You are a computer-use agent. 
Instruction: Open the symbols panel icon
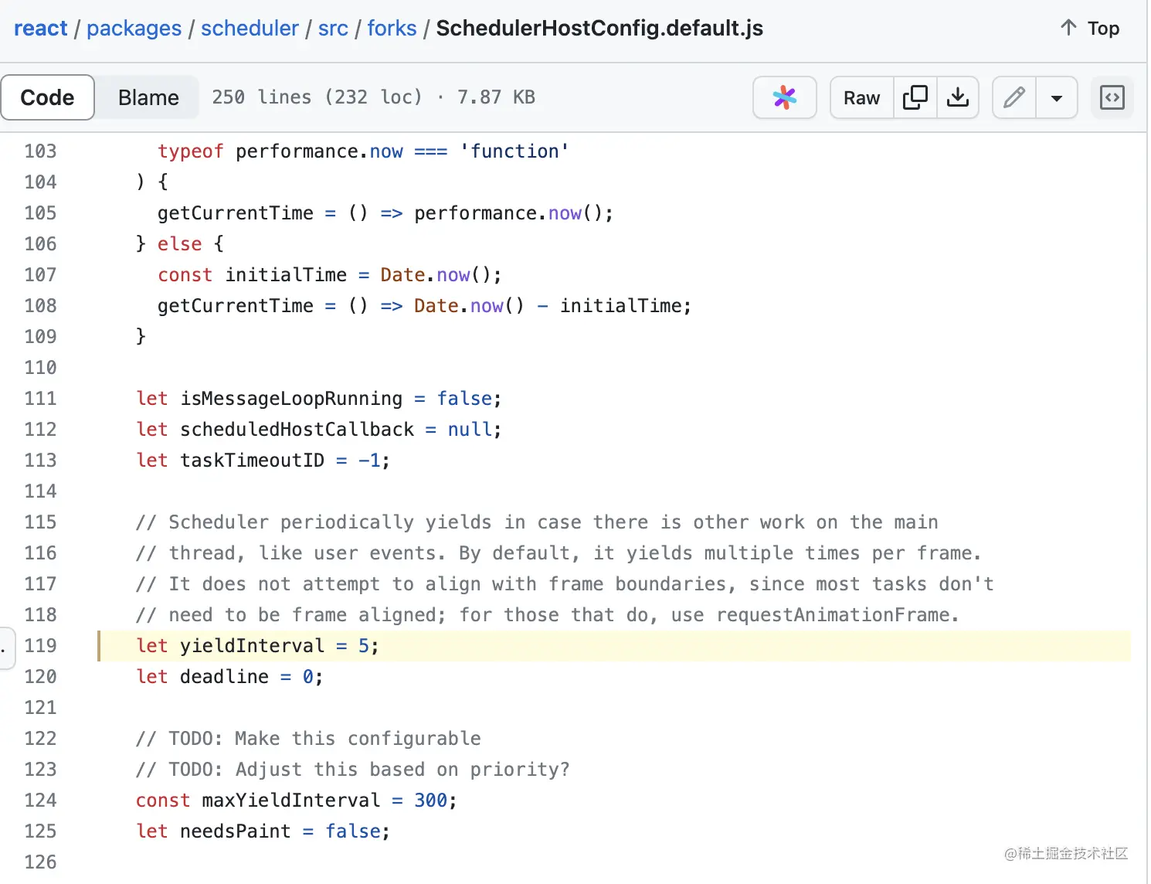[1112, 97]
